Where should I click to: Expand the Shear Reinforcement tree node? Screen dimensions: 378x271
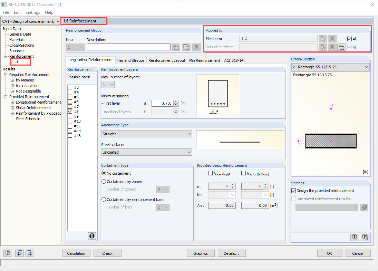tap(12, 108)
